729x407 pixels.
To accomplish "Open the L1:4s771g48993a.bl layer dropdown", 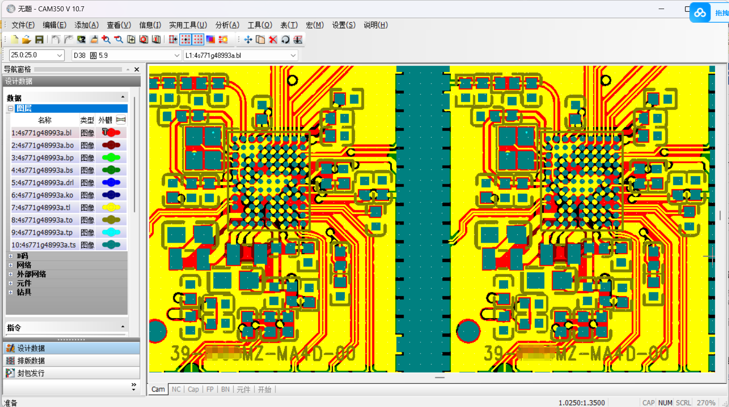I will click(x=293, y=55).
